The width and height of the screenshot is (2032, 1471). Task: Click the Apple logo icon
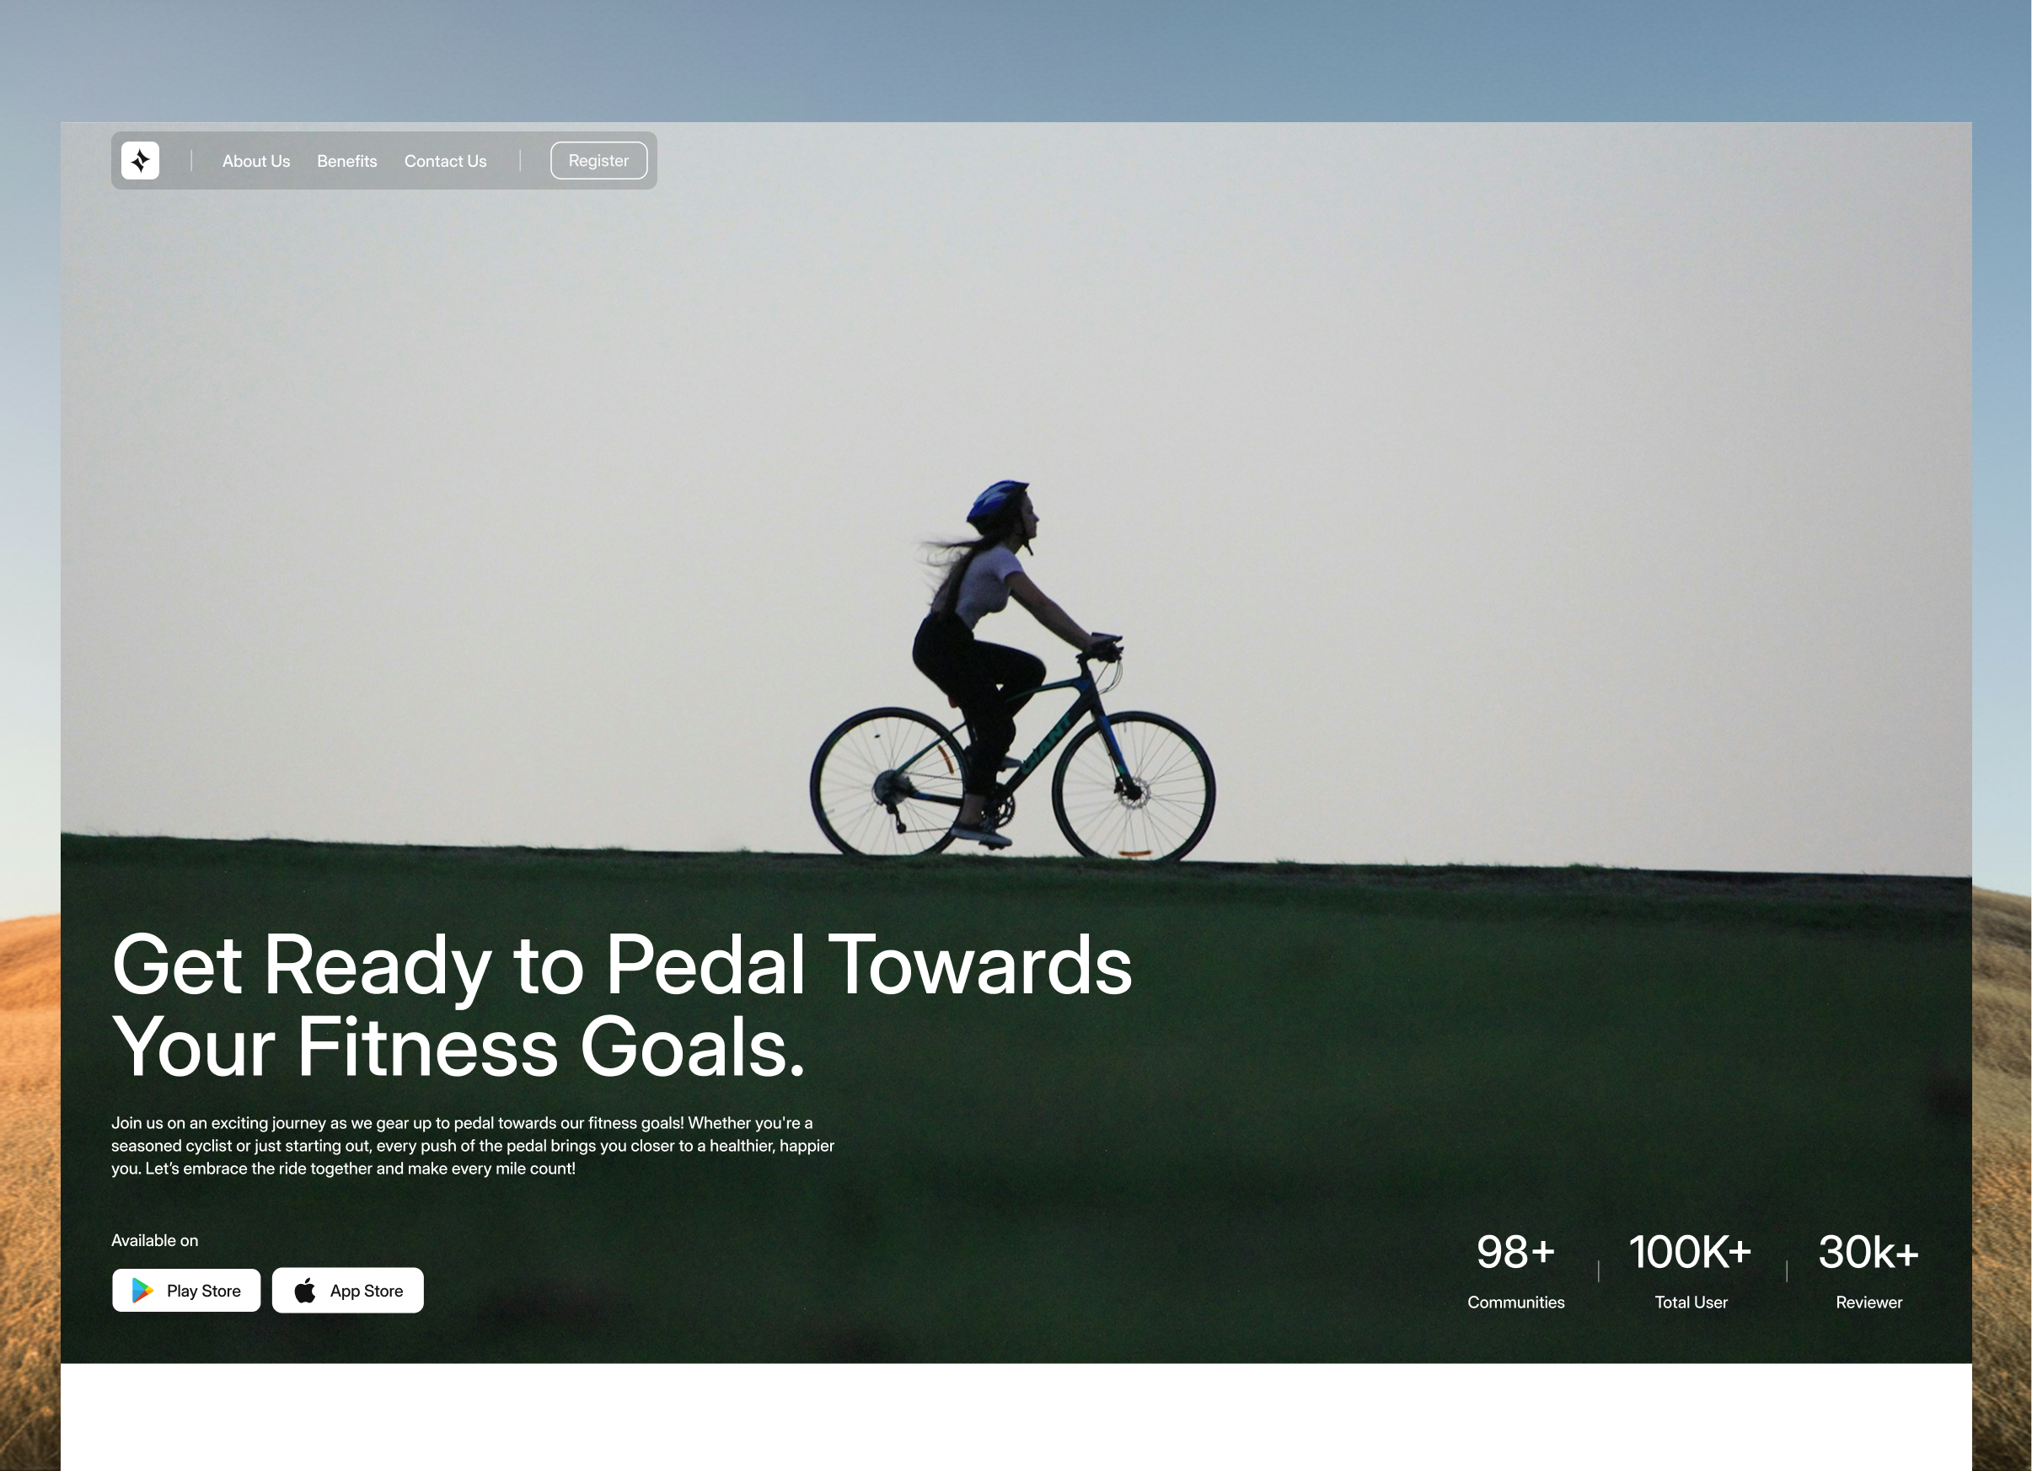304,1290
